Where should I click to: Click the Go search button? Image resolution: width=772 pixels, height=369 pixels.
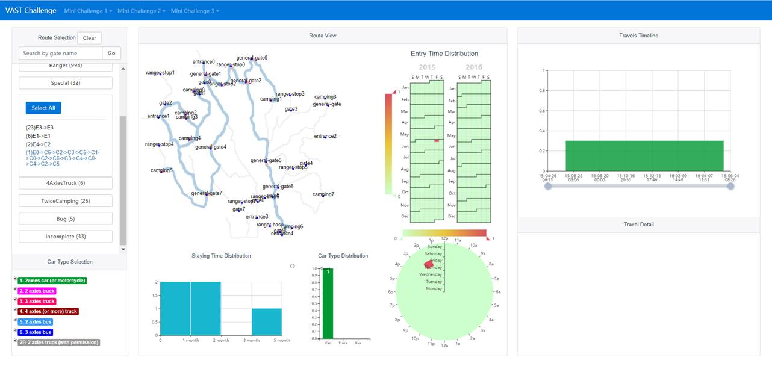point(111,53)
